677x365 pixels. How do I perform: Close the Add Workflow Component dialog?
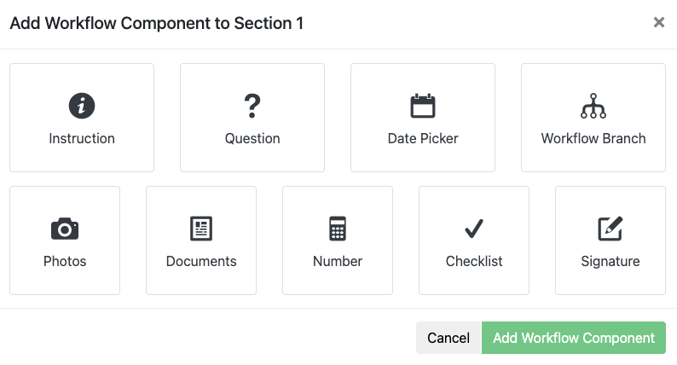(659, 22)
